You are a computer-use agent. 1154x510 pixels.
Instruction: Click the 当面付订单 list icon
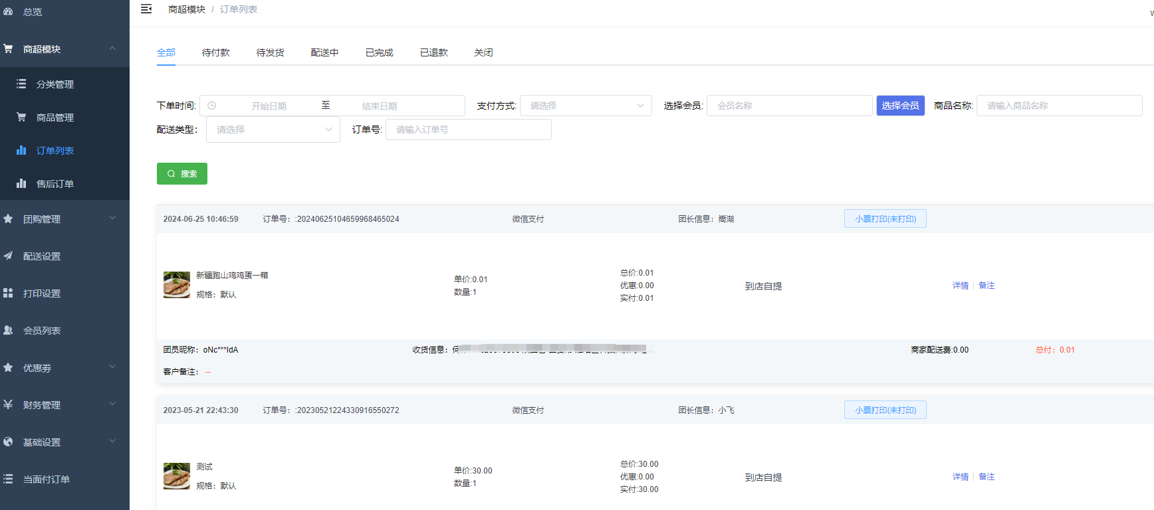click(x=8, y=479)
